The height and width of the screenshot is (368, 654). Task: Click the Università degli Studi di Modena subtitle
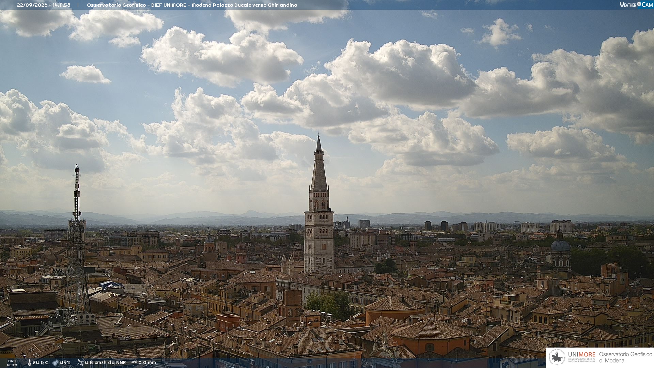581,360
